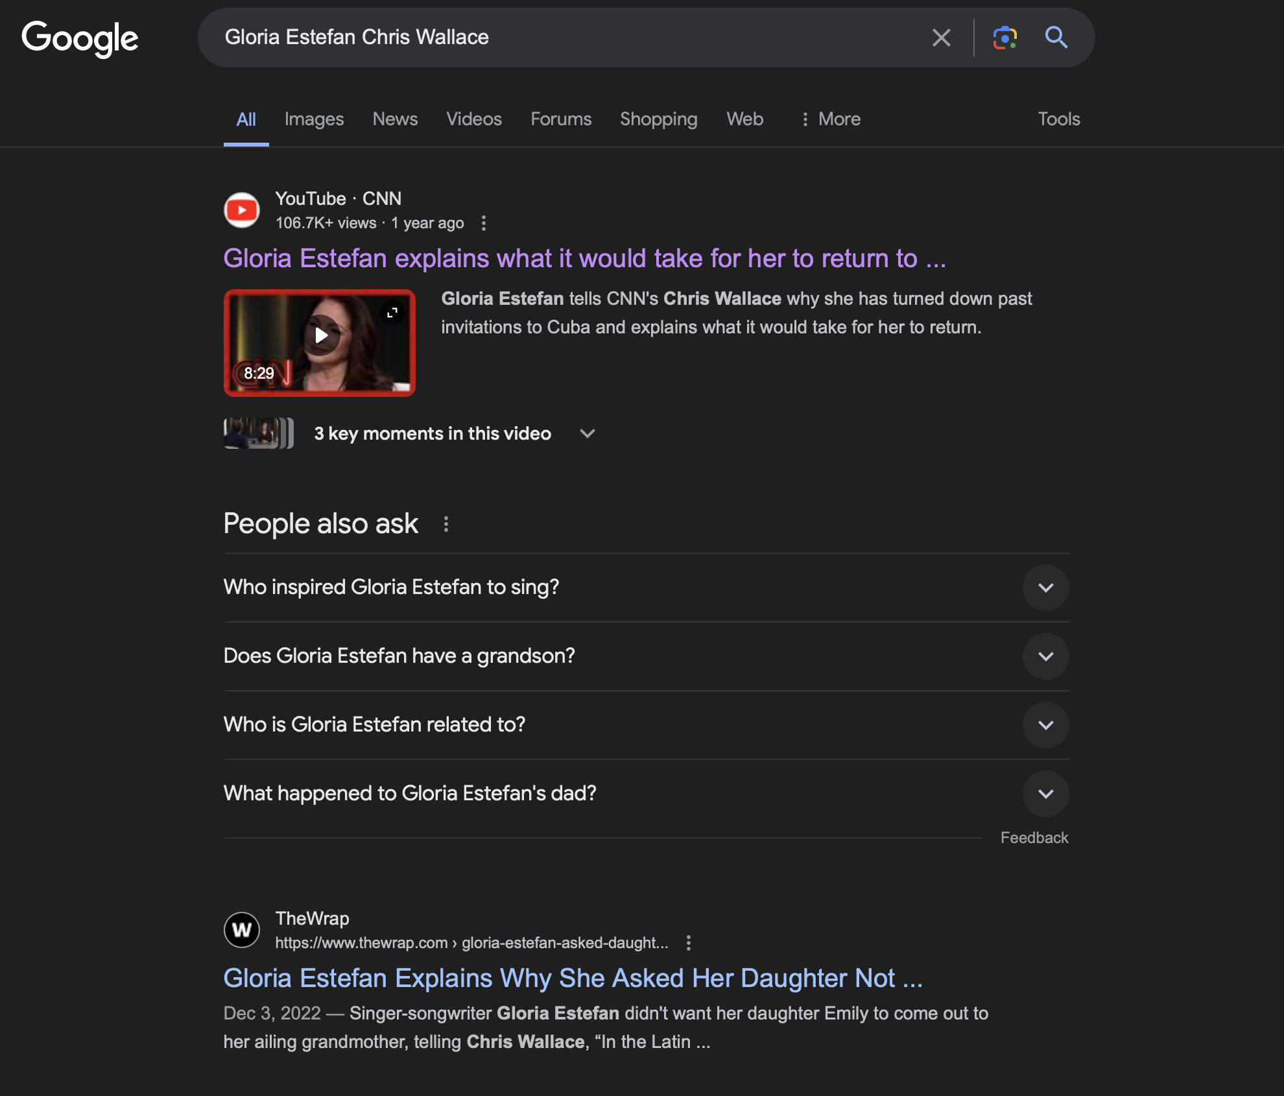This screenshot has width=1284, height=1096.
Task: Click the People also ask options dots
Action: point(446,524)
